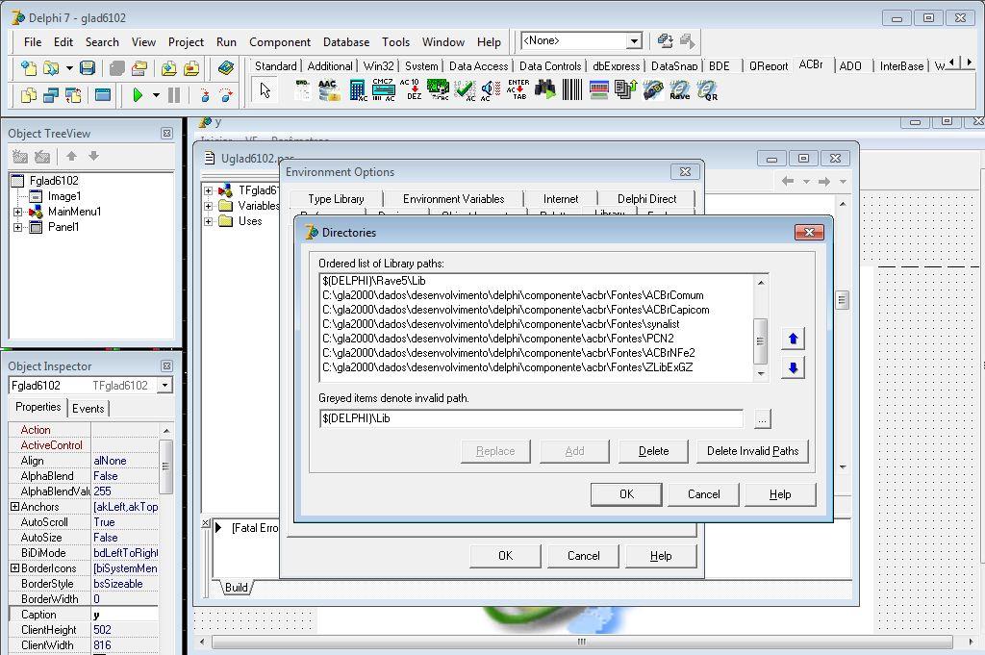This screenshot has height=655, width=985.
Task: Select the QR component icon
Action: point(707,90)
